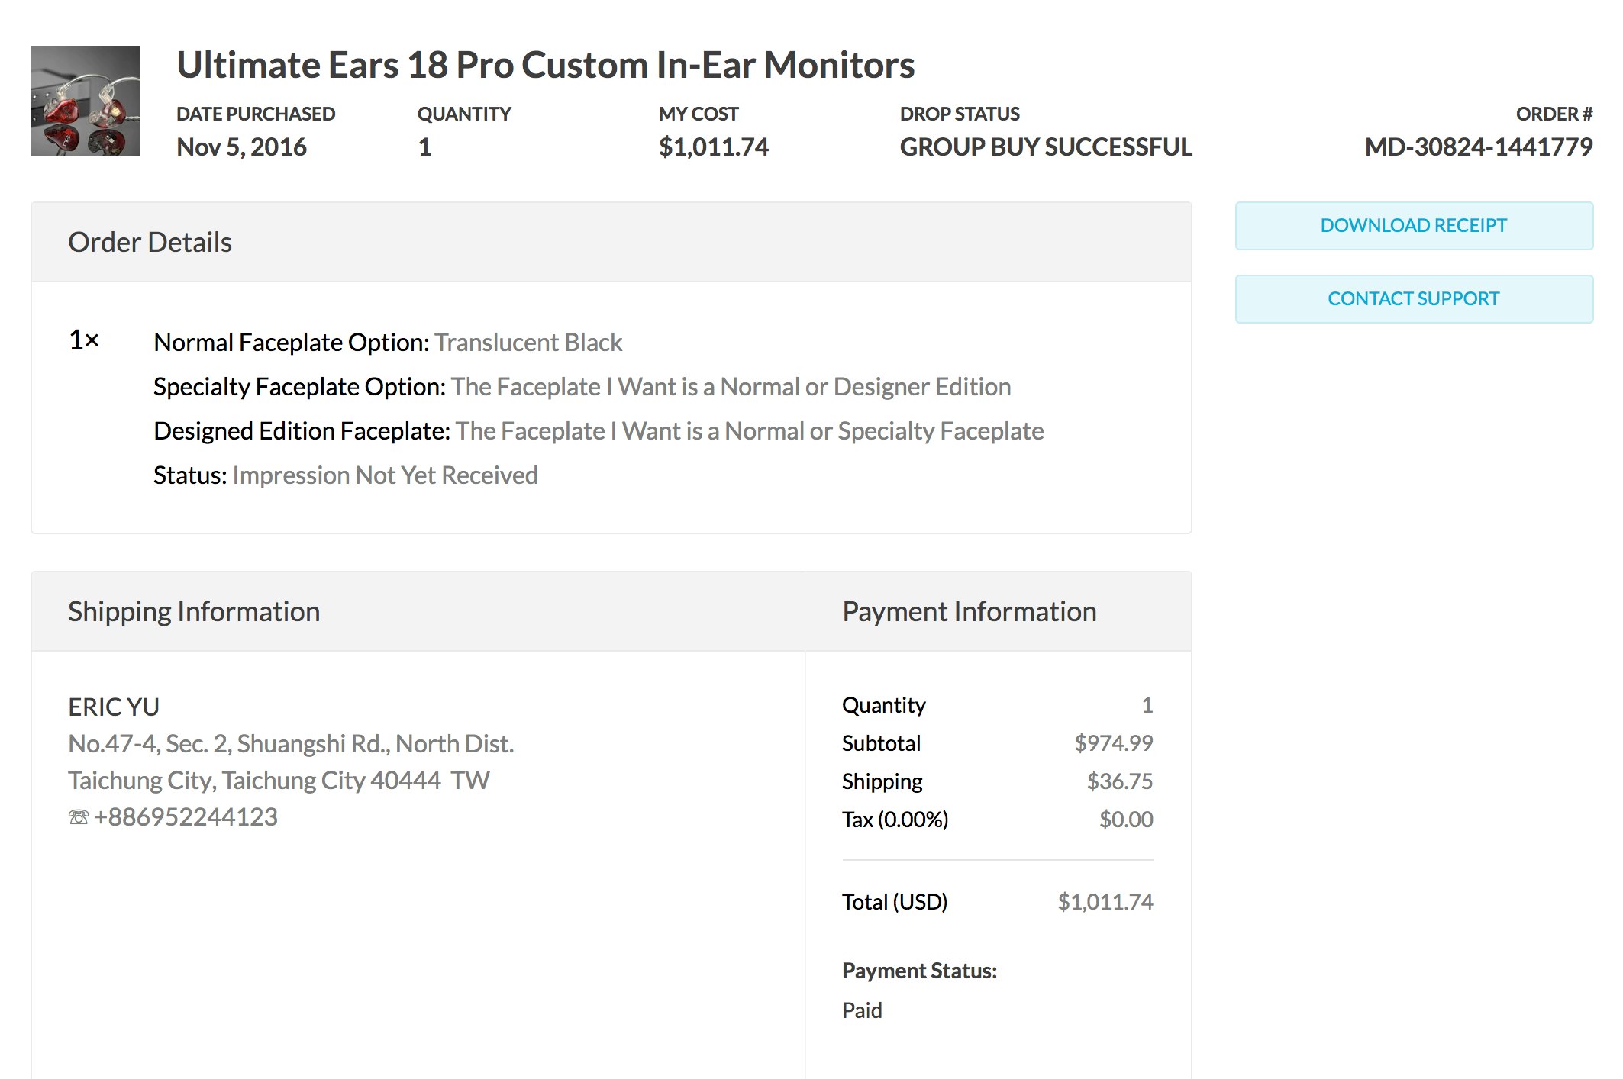Click the Download Receipt button

[1413, 226]
